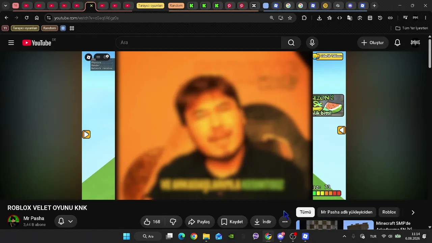Open the browser home page

(x=37, y=18)
